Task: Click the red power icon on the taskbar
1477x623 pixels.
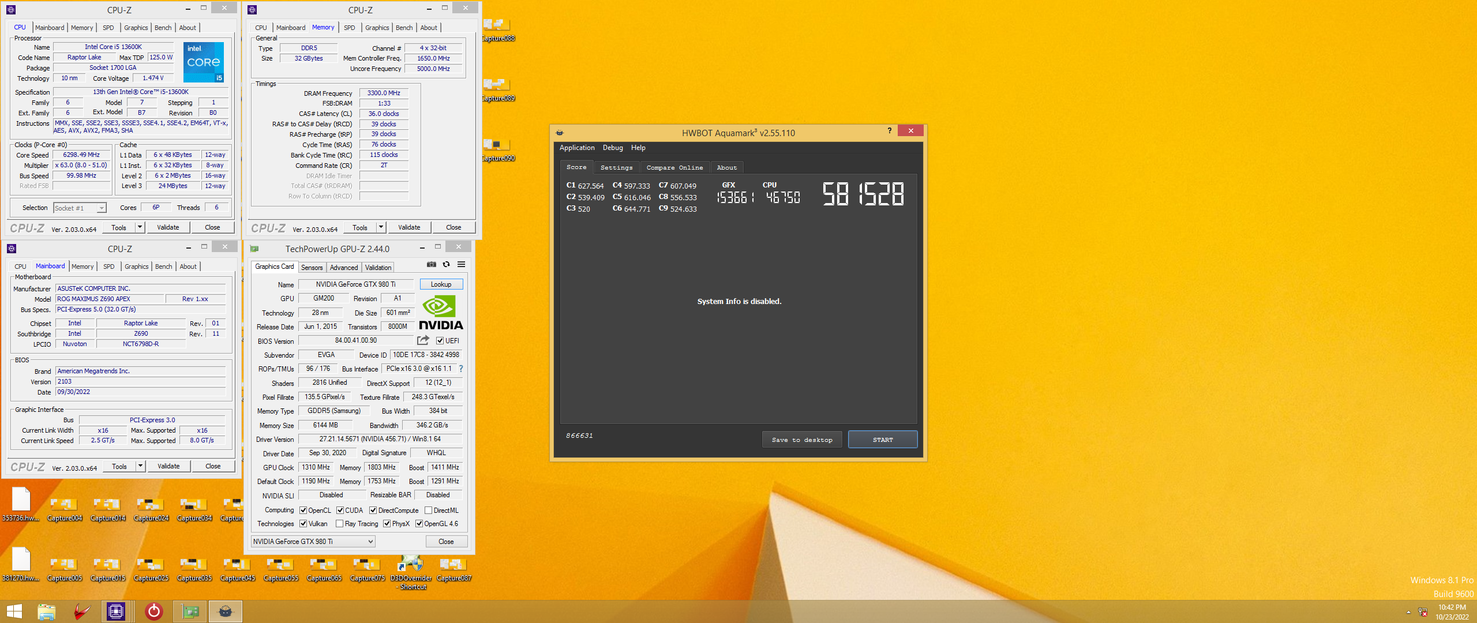Action: (x=153, y=611)
